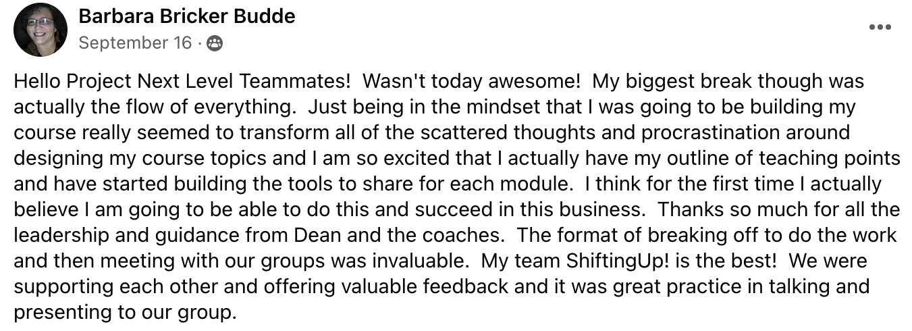Click the word 'awesome!' in the first line
Screen dimensions: 912x331
coord(533,82)
